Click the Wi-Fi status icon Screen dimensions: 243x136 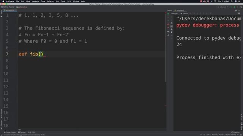click(x=215, y=1)
